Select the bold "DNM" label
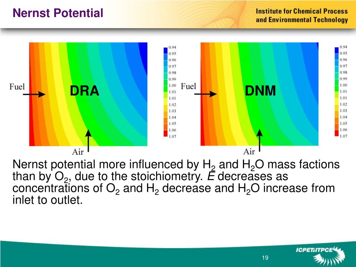Viewport: 356px width, 267px height. (260, 90)
